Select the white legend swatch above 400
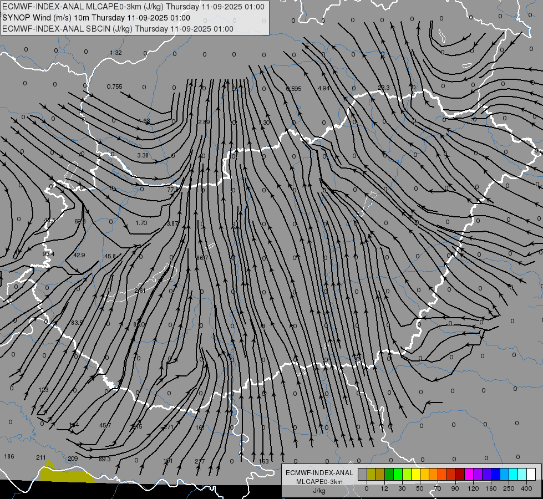 [x=531, y=474]
